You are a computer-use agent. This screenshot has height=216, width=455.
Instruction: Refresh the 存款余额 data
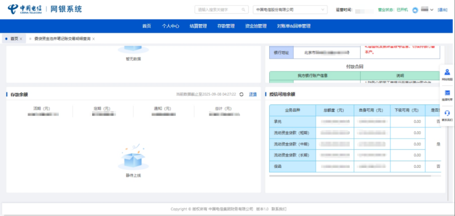click(241, 95)
